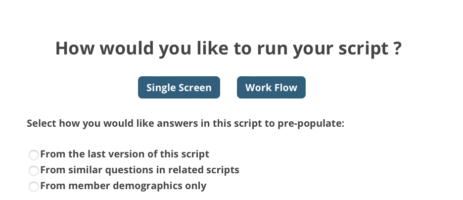Click "From the last version of this script" label
Viewport: 463px width, 200px height.
click(125, 154)
